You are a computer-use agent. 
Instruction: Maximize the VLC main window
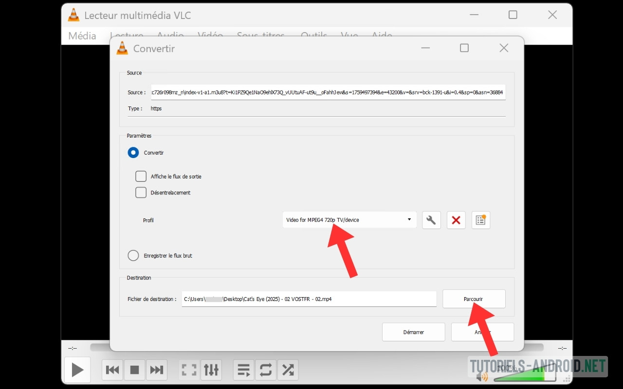coord(513,15)
